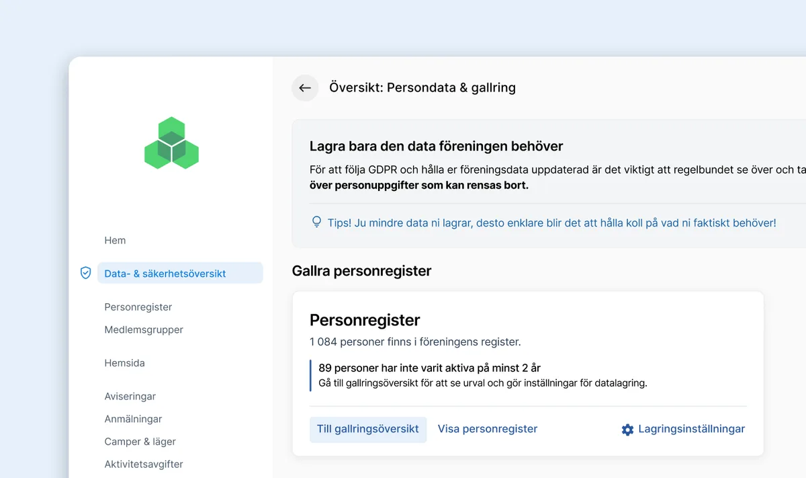Click the Visa personregister link

coord(488,429)
